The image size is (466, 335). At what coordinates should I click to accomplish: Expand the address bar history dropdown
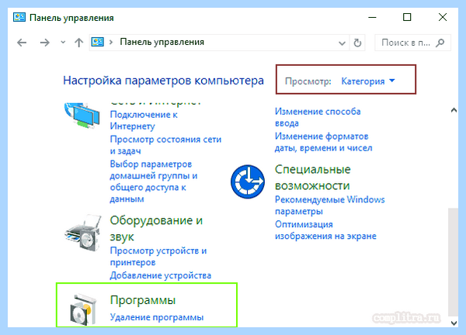342,43
